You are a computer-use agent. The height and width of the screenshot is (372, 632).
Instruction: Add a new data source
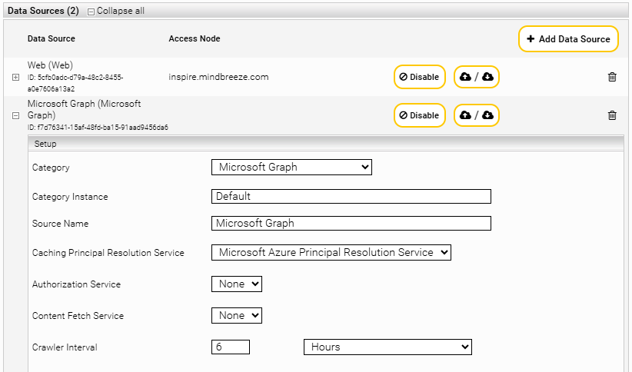coord(568,39)
